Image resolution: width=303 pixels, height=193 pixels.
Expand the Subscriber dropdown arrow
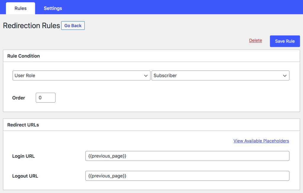285,75
